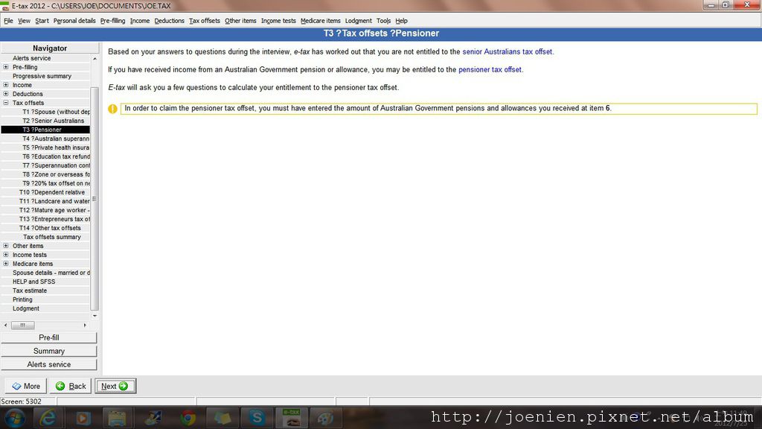
Task: Expand the Deductions tree node
Action: [6, 94]
